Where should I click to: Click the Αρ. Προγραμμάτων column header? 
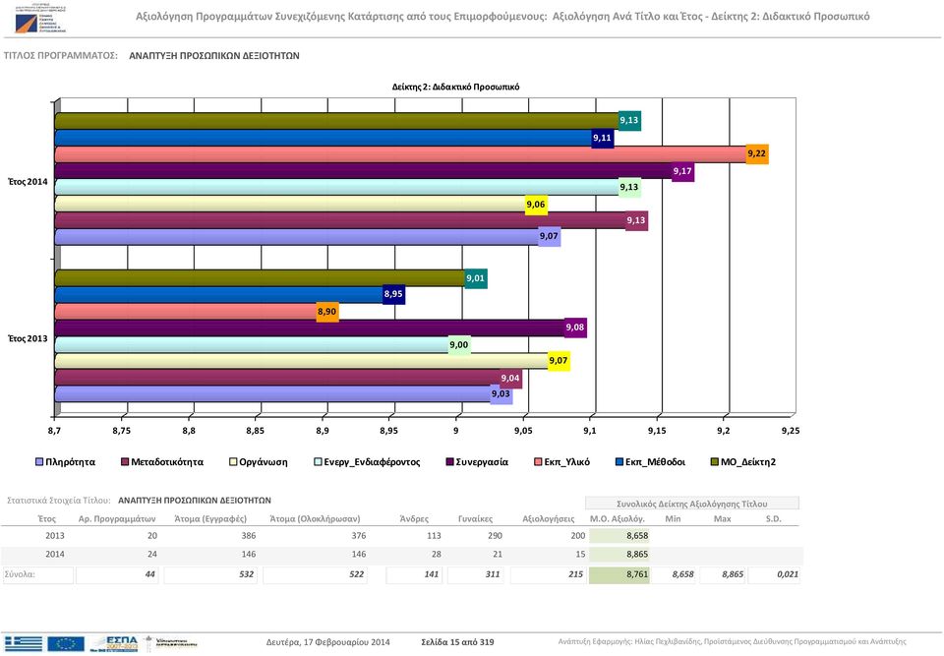117,518
